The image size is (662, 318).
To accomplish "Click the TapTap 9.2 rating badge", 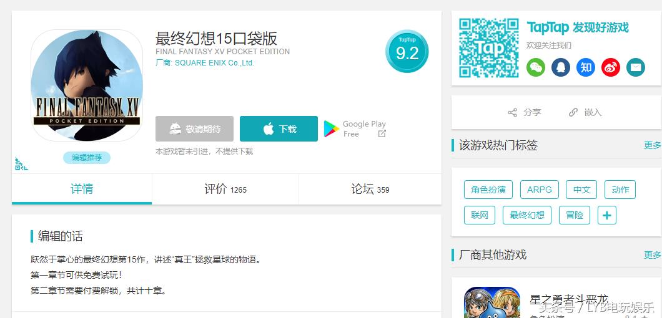I will point(407,51).
